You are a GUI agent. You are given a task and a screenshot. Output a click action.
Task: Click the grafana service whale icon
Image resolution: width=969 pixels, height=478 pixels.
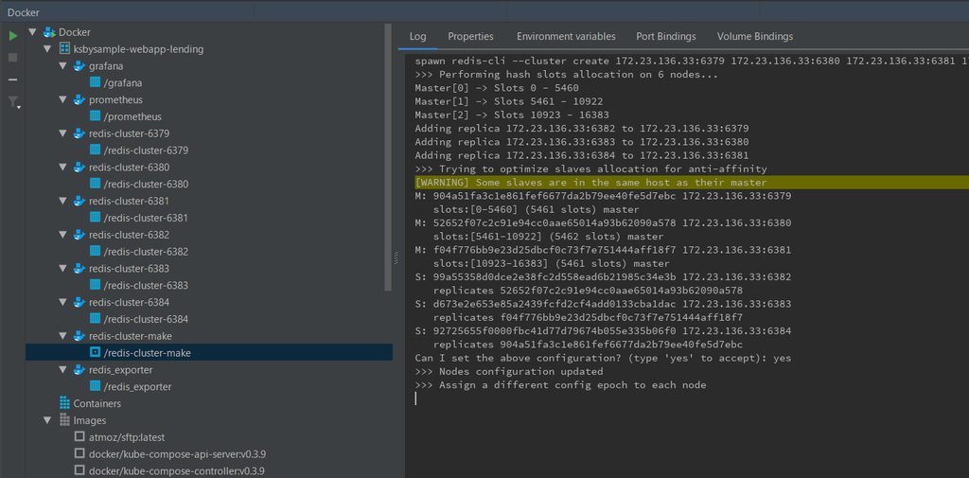(x=79, y=65)
